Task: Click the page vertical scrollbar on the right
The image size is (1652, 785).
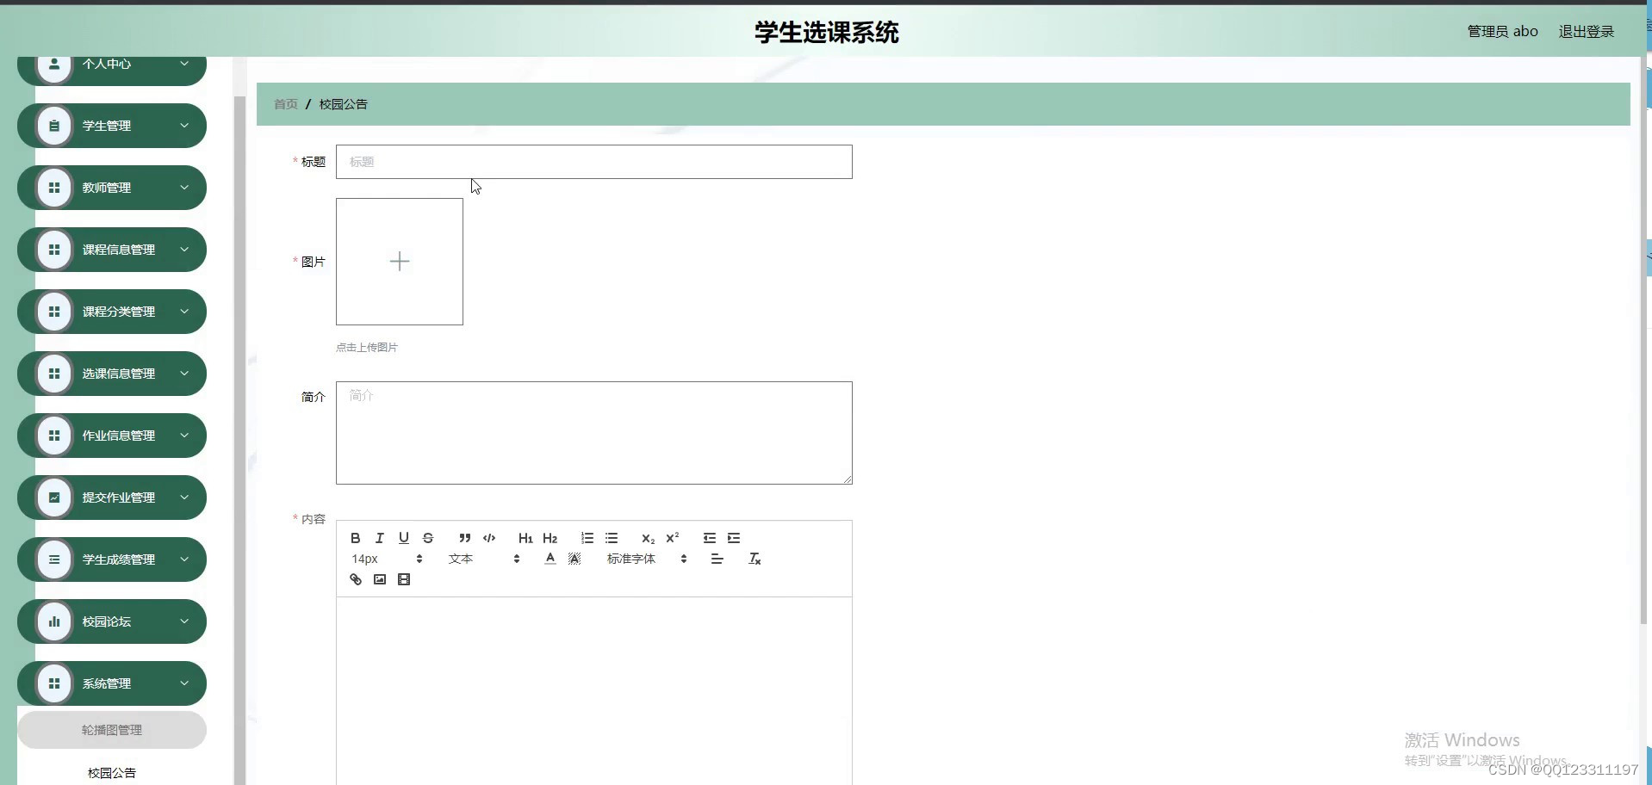Action: pyautogui.click(x=1643, y=340)
